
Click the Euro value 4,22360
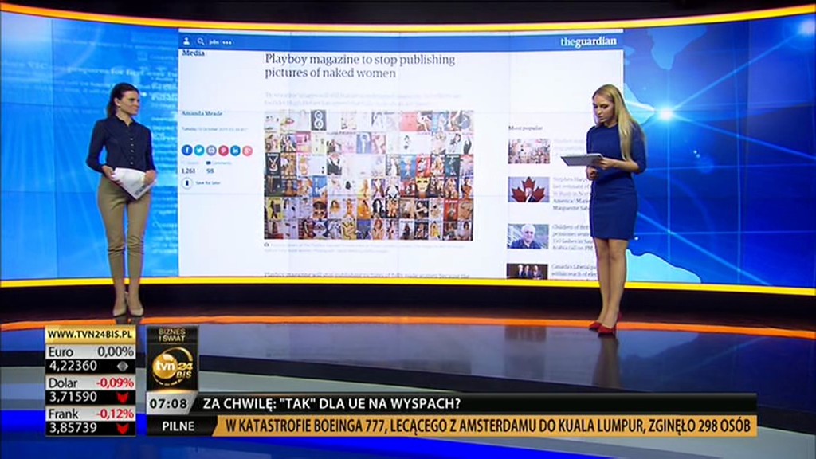pos(73,367)
